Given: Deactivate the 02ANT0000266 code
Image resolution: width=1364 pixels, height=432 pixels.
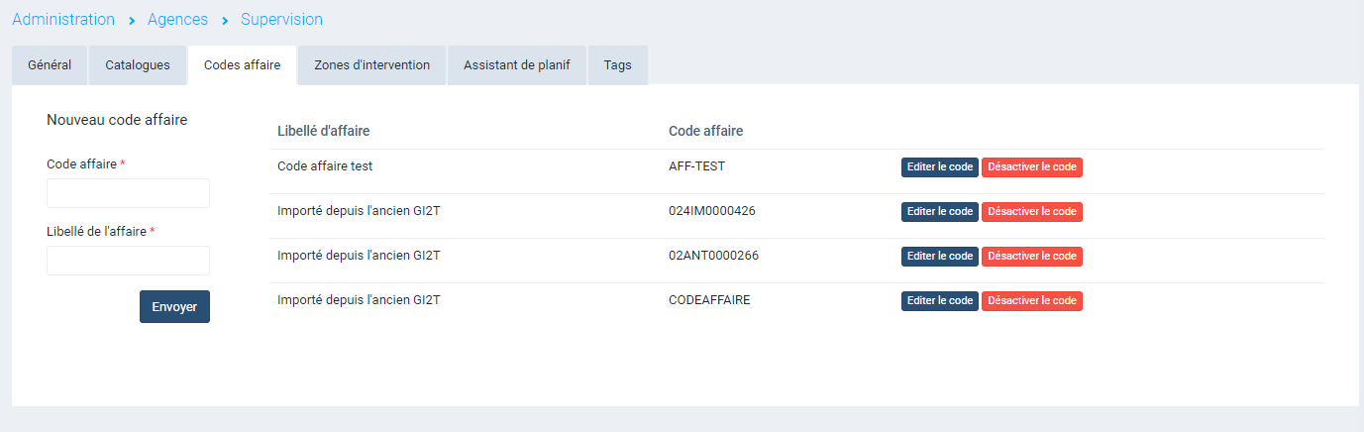Looking at the screenshot, I should 1031,257.
